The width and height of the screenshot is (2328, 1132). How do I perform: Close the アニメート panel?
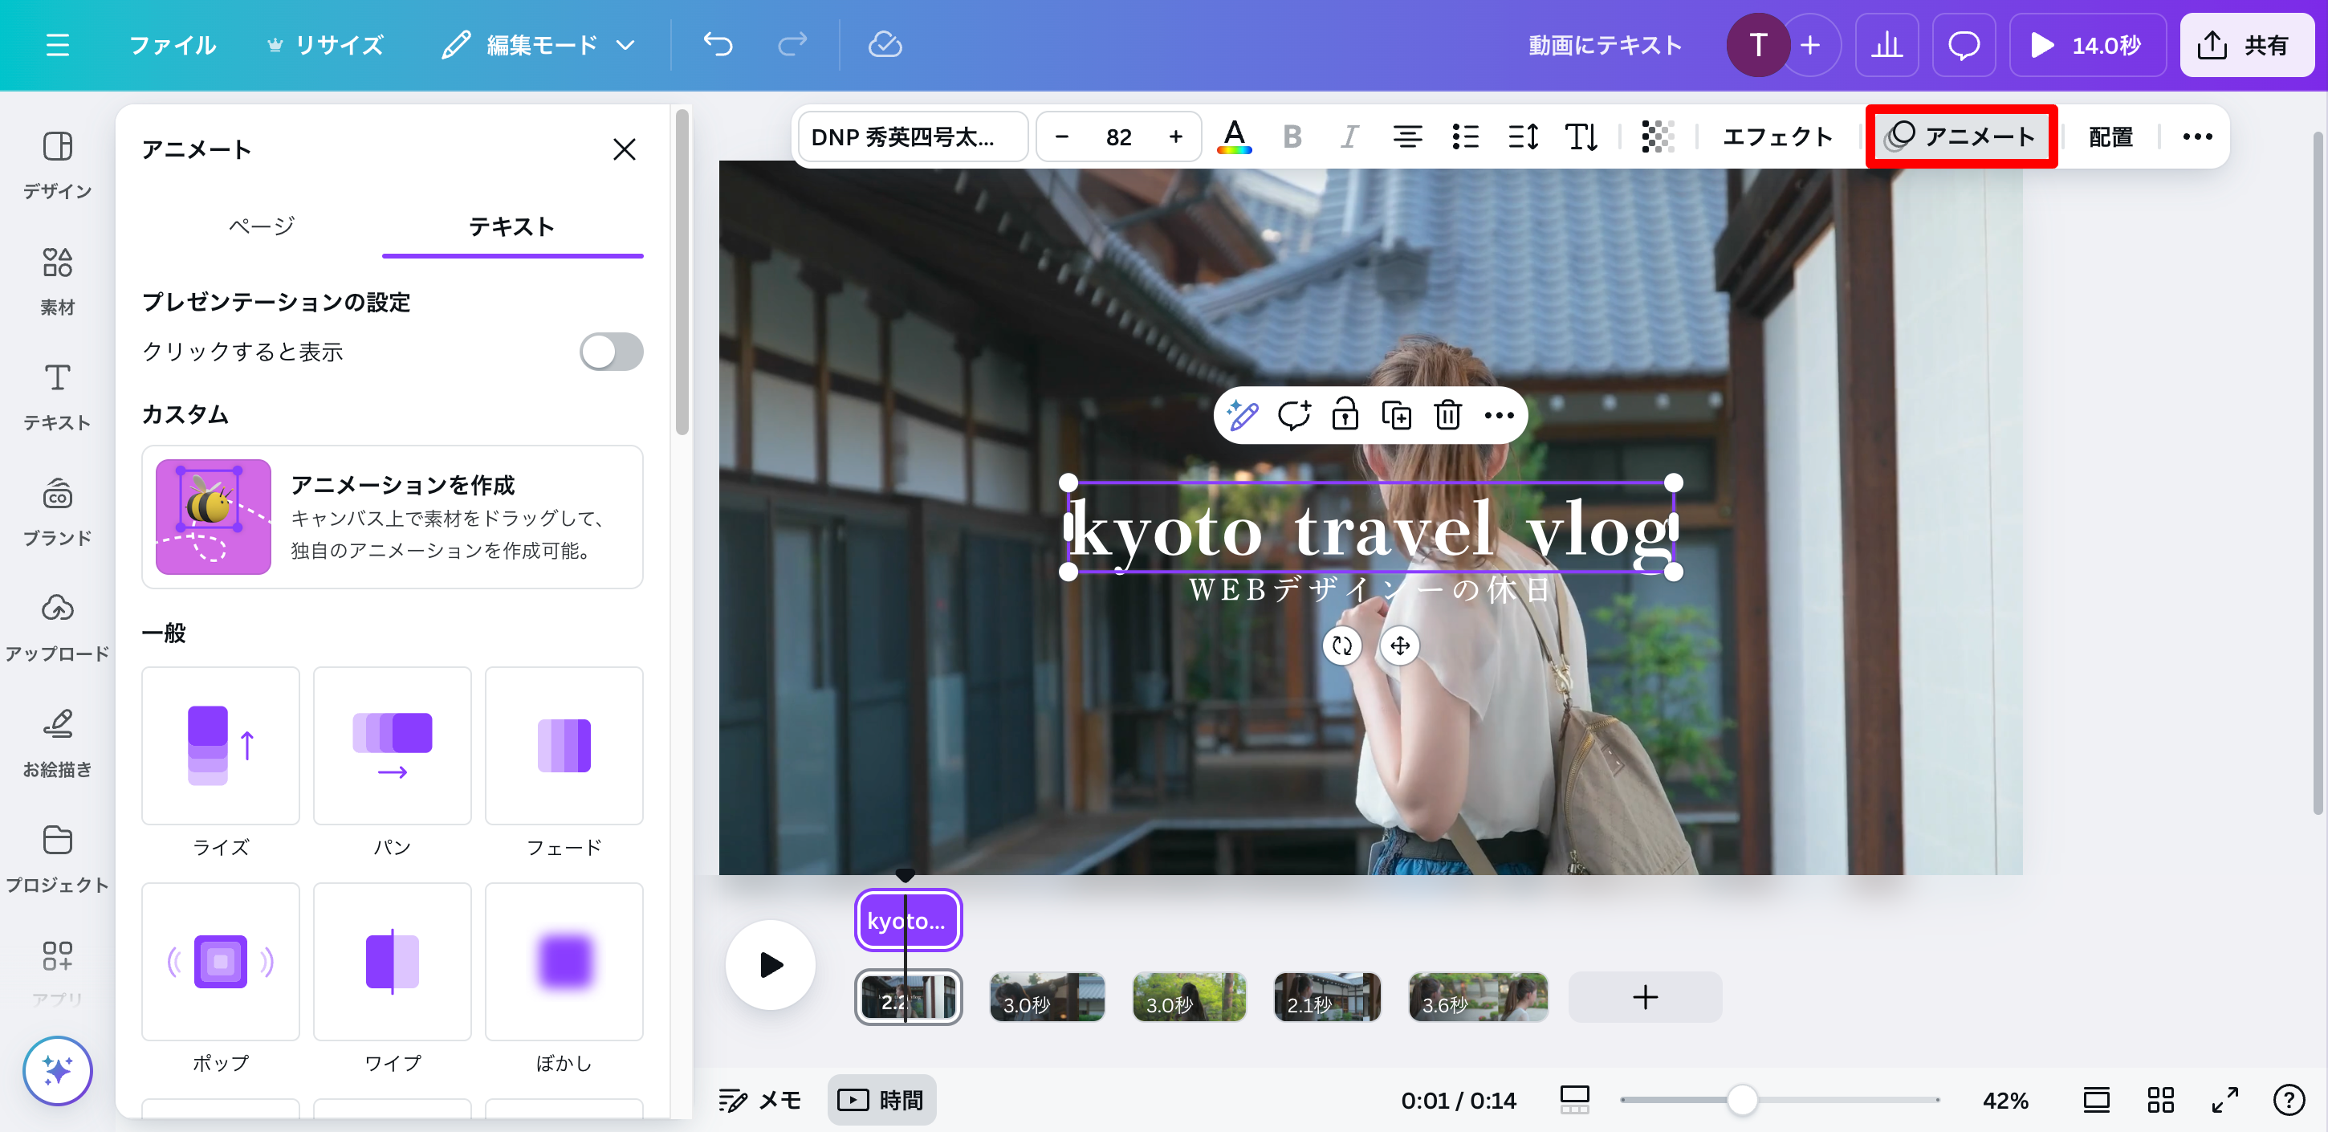point(625,149)
